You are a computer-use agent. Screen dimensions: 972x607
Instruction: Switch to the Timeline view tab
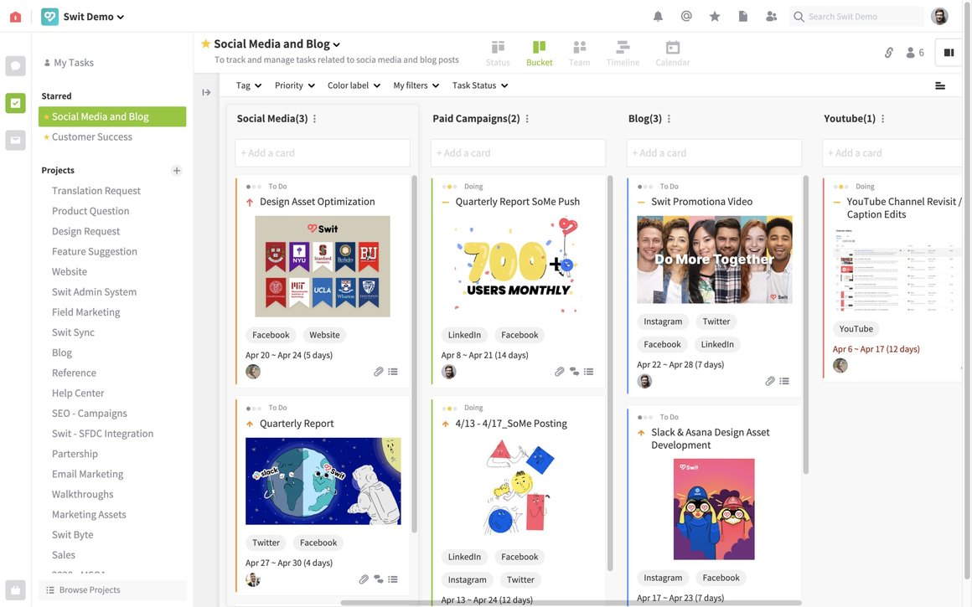click(x=623, y=53)
